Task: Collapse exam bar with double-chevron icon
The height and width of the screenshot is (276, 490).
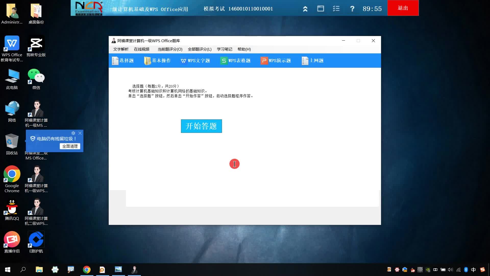Action: pos(305,9)
